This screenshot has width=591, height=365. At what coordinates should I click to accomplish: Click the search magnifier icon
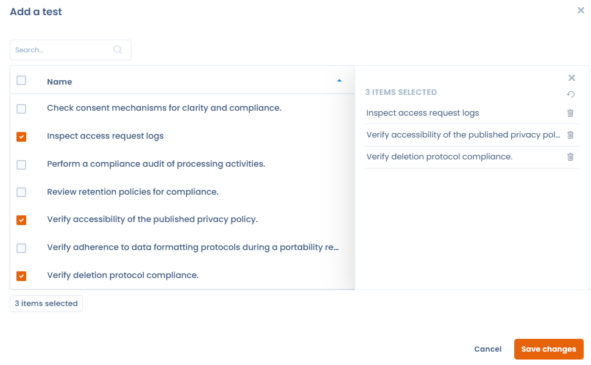118,50
